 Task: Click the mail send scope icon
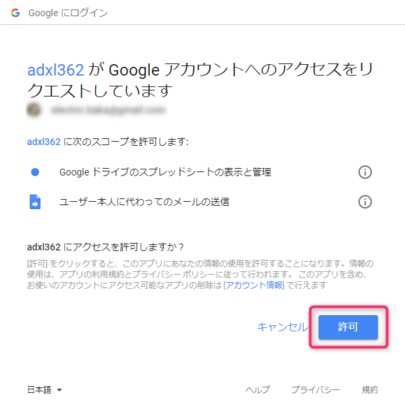click(x=35, y=201)
